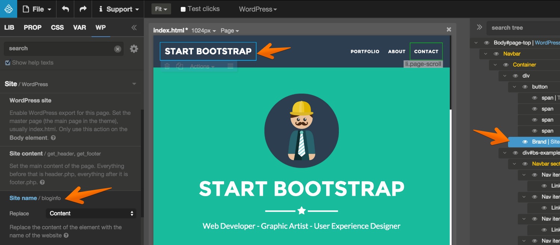Switch to the CSS tab

pyautogui.click(x=57, y=28)
